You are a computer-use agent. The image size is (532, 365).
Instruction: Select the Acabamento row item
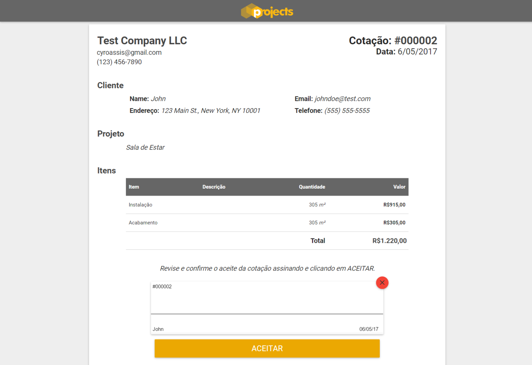tap(143, 223)
